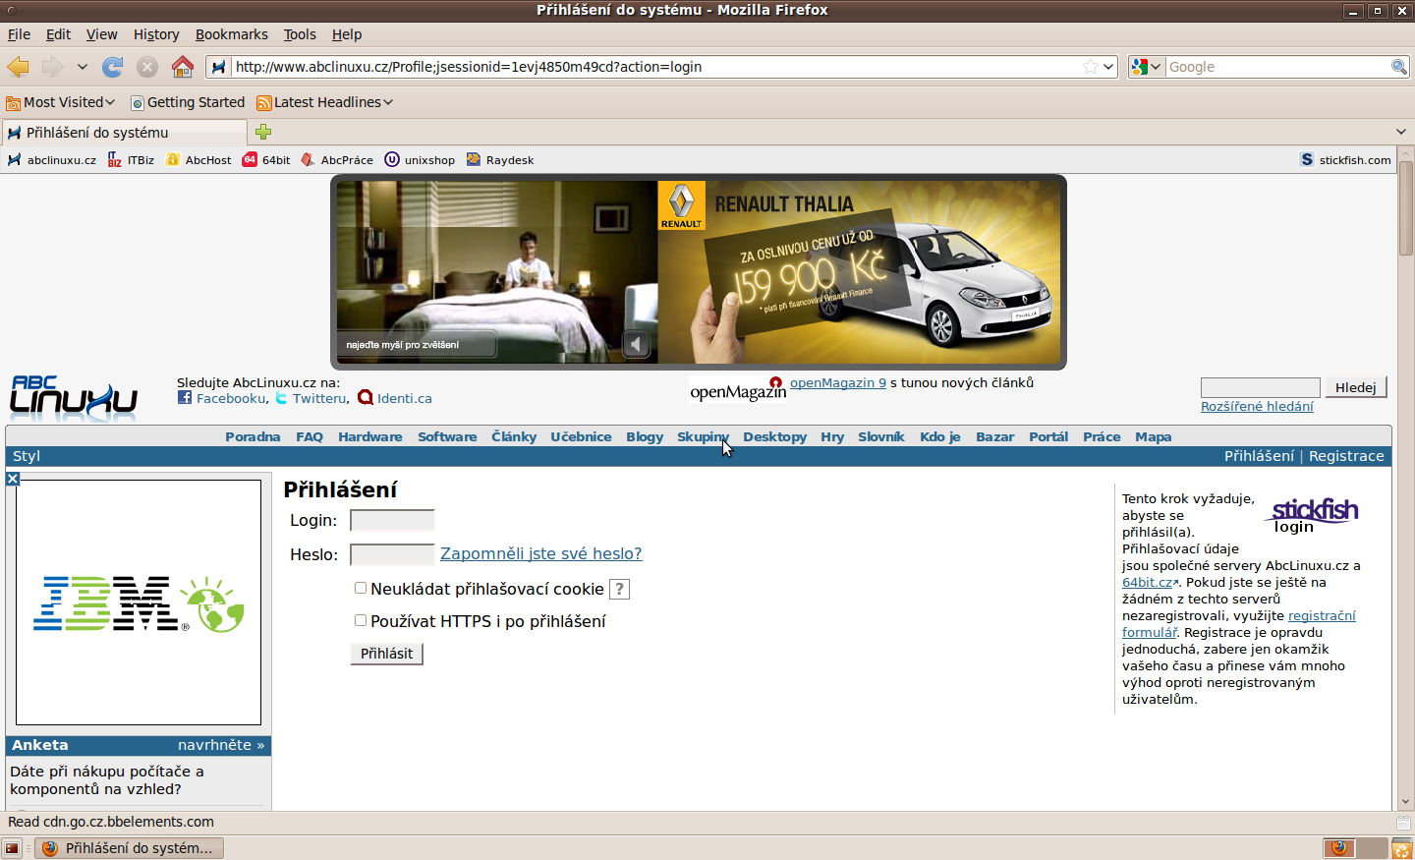Click the Heslo password field
This screenshot has width=1415, height=860.
[392, 554]
